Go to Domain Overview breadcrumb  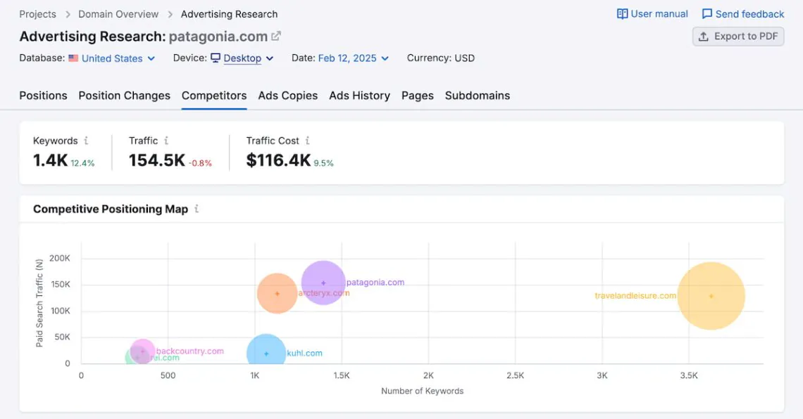[118, 14]
